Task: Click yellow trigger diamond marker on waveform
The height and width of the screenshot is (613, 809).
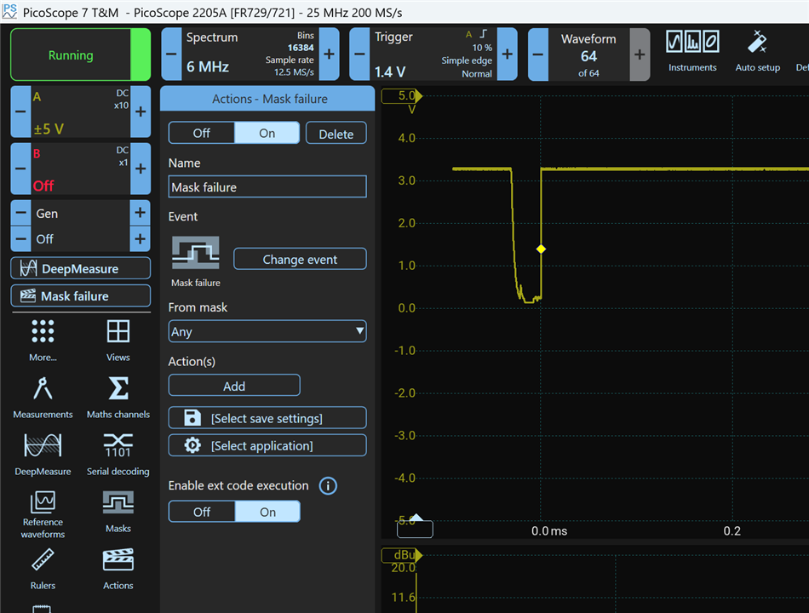Action: pyautogui.click(x=541, y=249)
